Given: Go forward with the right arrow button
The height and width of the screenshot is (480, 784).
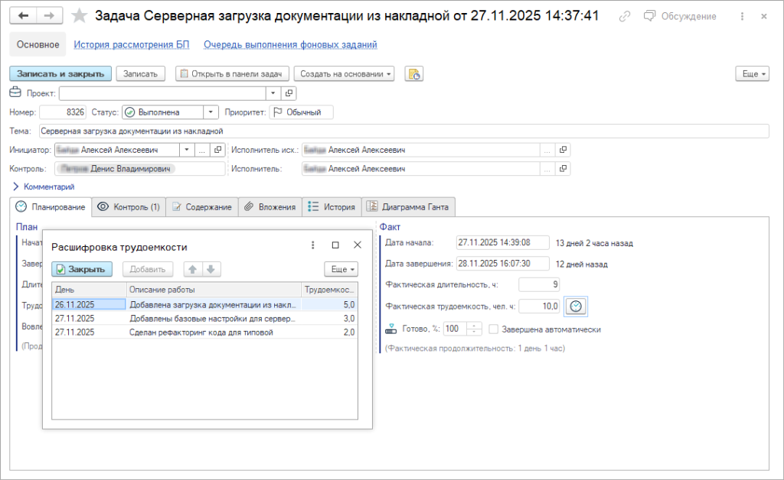Looking at the screenshot, I should coord(49,16).
